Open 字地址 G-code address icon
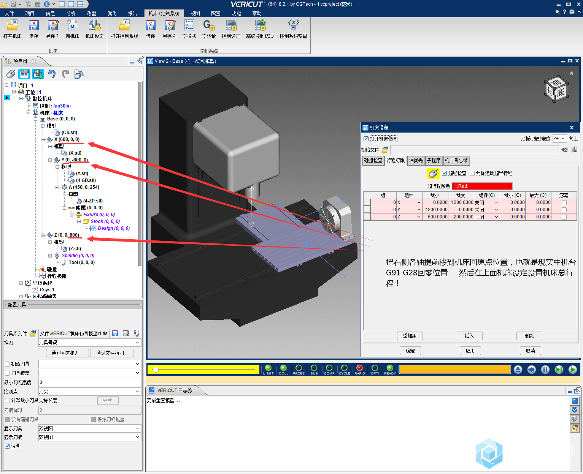Viewport: 583px width, 474px height. tap(209, 29)
